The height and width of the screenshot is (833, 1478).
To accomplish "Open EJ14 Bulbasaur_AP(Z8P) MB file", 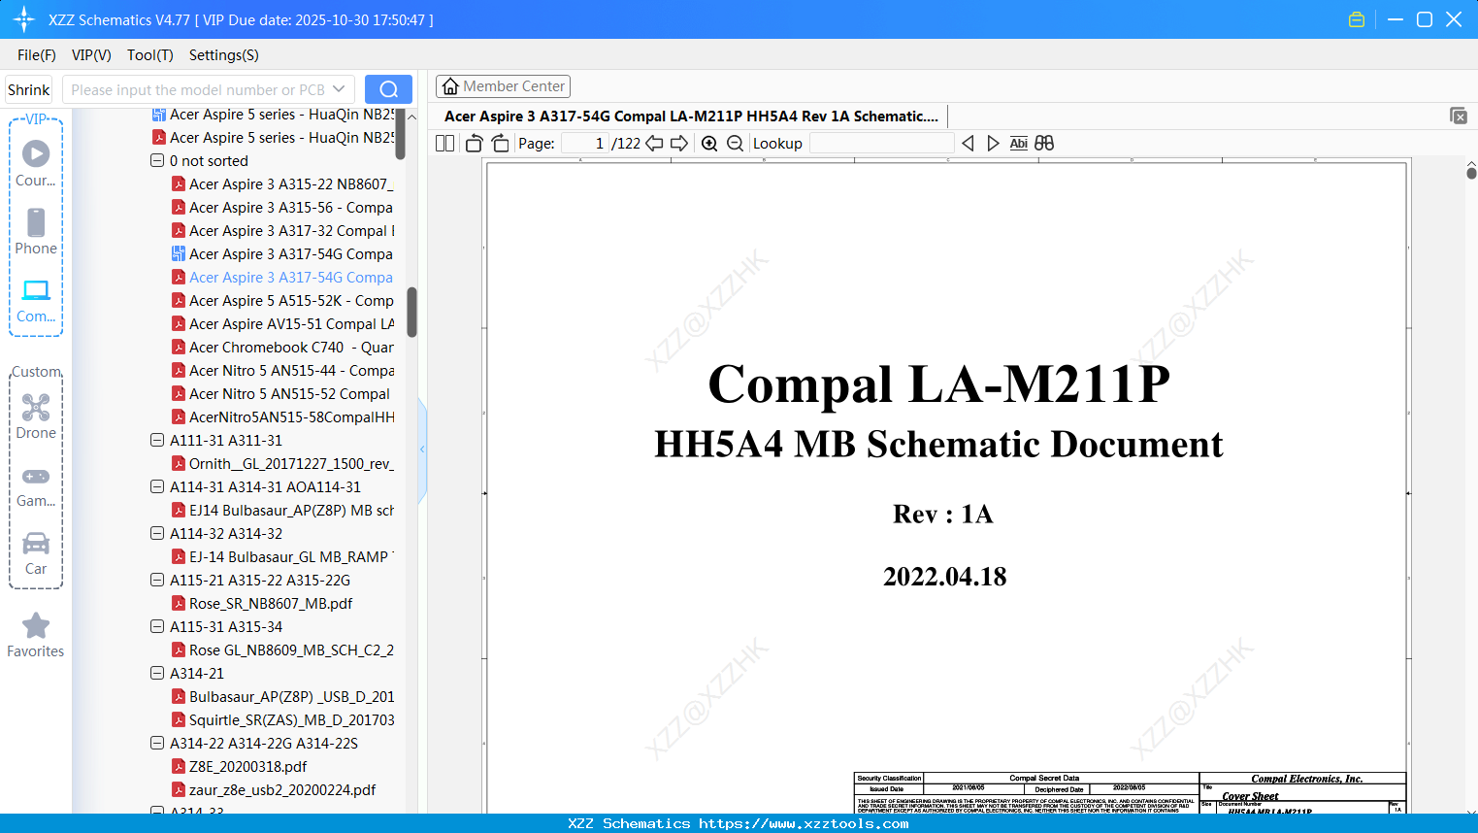I will coord(282,510).
